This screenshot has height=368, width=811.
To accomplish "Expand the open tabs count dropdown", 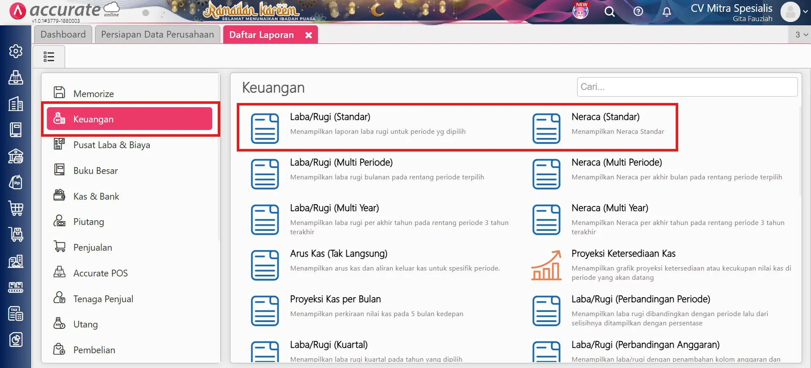I will coord(801,35).
